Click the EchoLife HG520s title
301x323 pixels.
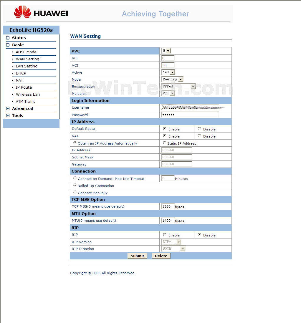[x=31, y=30]
